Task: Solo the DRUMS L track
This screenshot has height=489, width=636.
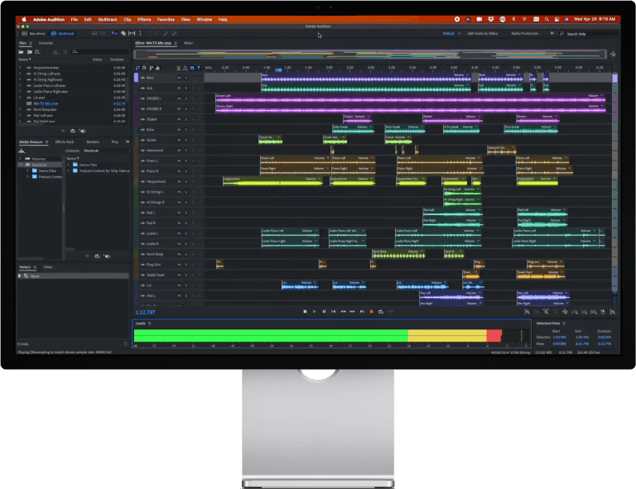Action: pyautogui.click(x=185, y=98)
